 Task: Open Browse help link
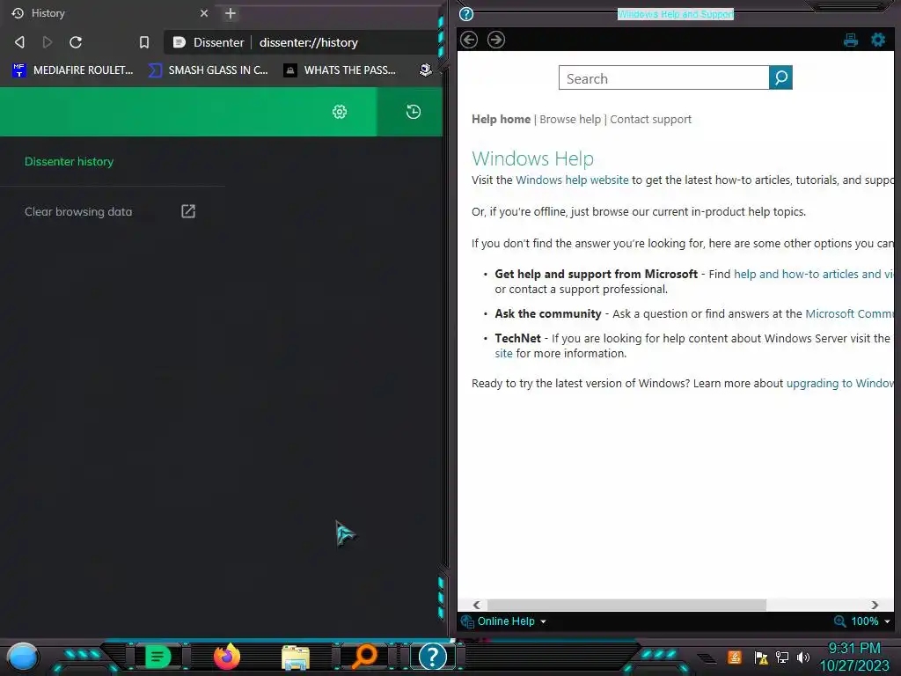pos(570,119)
